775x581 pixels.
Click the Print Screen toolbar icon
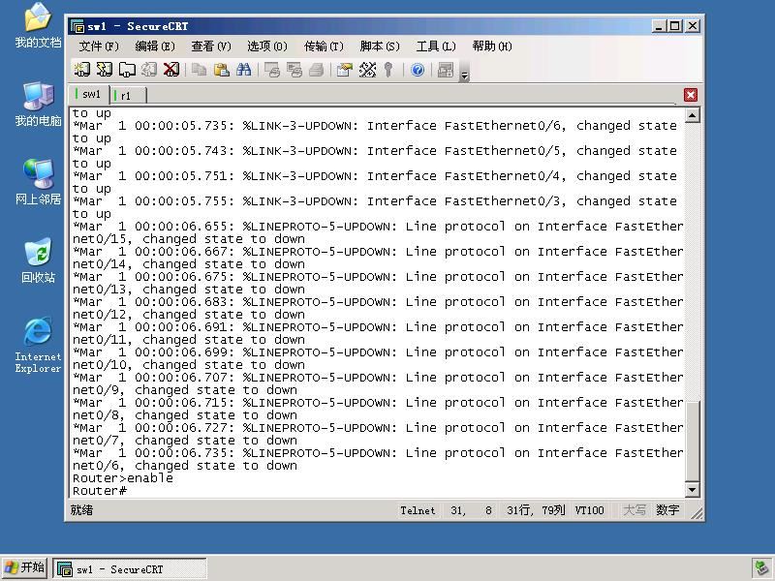click(x=272, y=70)
